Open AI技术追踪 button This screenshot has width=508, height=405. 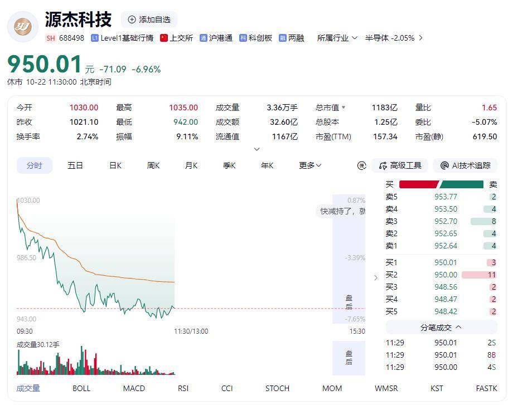pyautogui.click(x=465, y=165)
